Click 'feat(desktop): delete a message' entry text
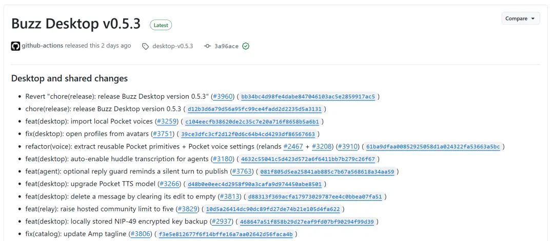 click(x=121, y=196)
